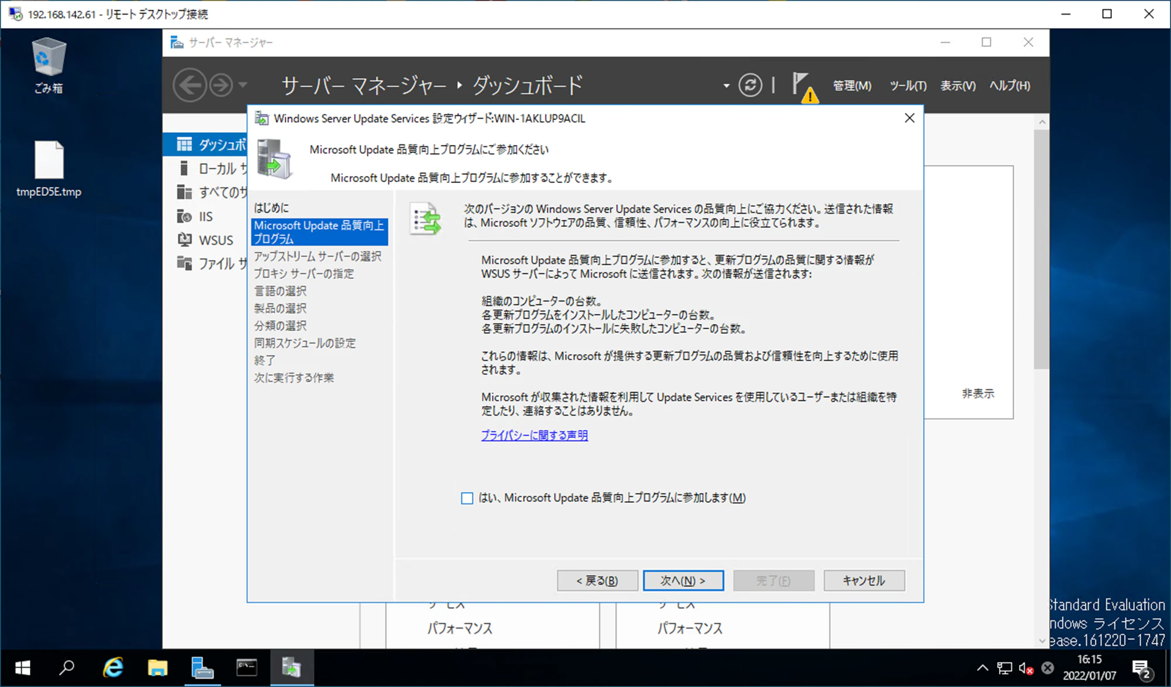Click the プロキシ サーバーの指定 wizard step
1171x687 pixels.
click(304, 274)
